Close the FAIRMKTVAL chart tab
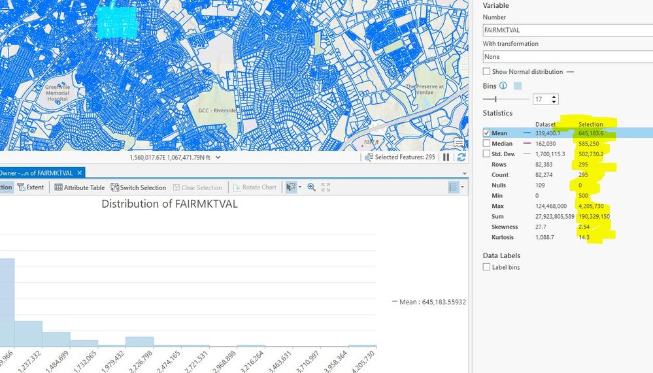The height and width of the screenshot is (373, 653). (x=80, y=172)
